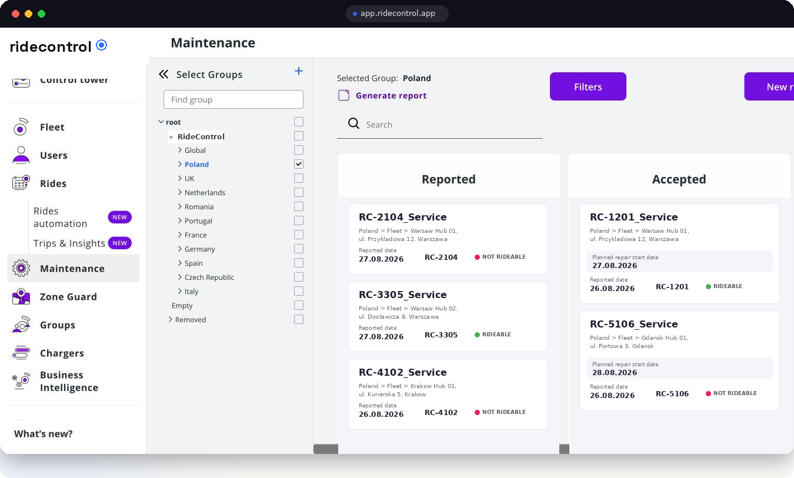This screenshot has width=794, height=478.
Task: Click the Users person icon
Action: pyautogui.click(x=21, y=155)
